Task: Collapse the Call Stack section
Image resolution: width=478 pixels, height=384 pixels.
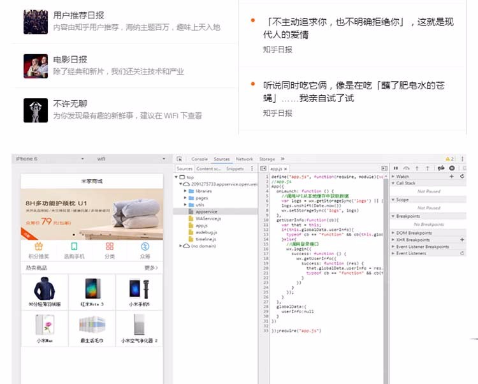Action: tap(393, 183)
